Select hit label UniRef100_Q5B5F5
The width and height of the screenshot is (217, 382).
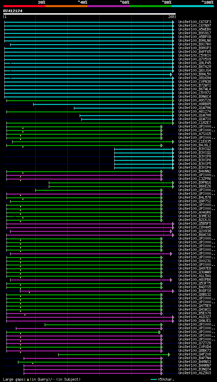[195, 224]
